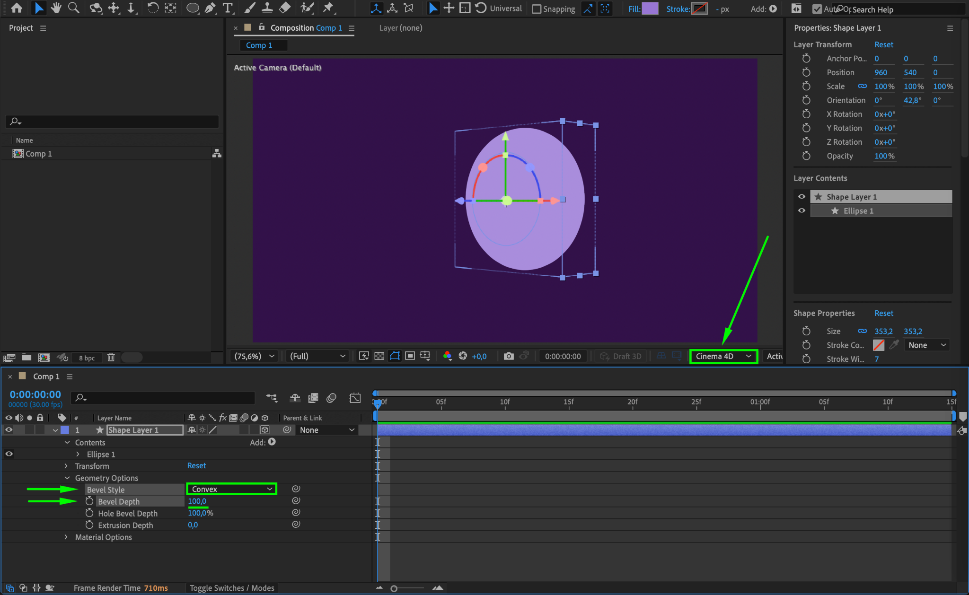Toggle Shape Layer 1 visibility in timeline
The height and width of the screenshot is (595, 969).
[9, 430]
